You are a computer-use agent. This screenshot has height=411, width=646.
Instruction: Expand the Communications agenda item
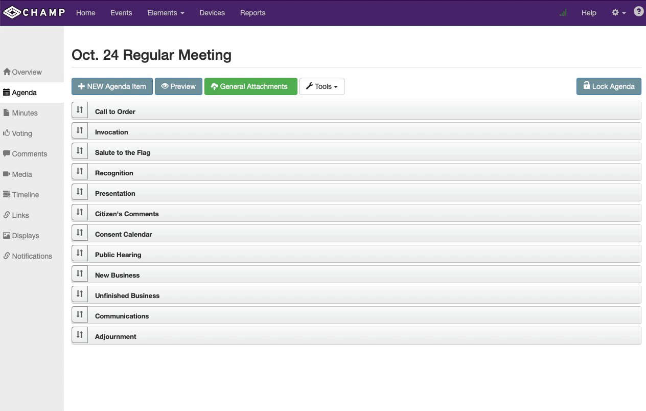click(x=356, y=315)
